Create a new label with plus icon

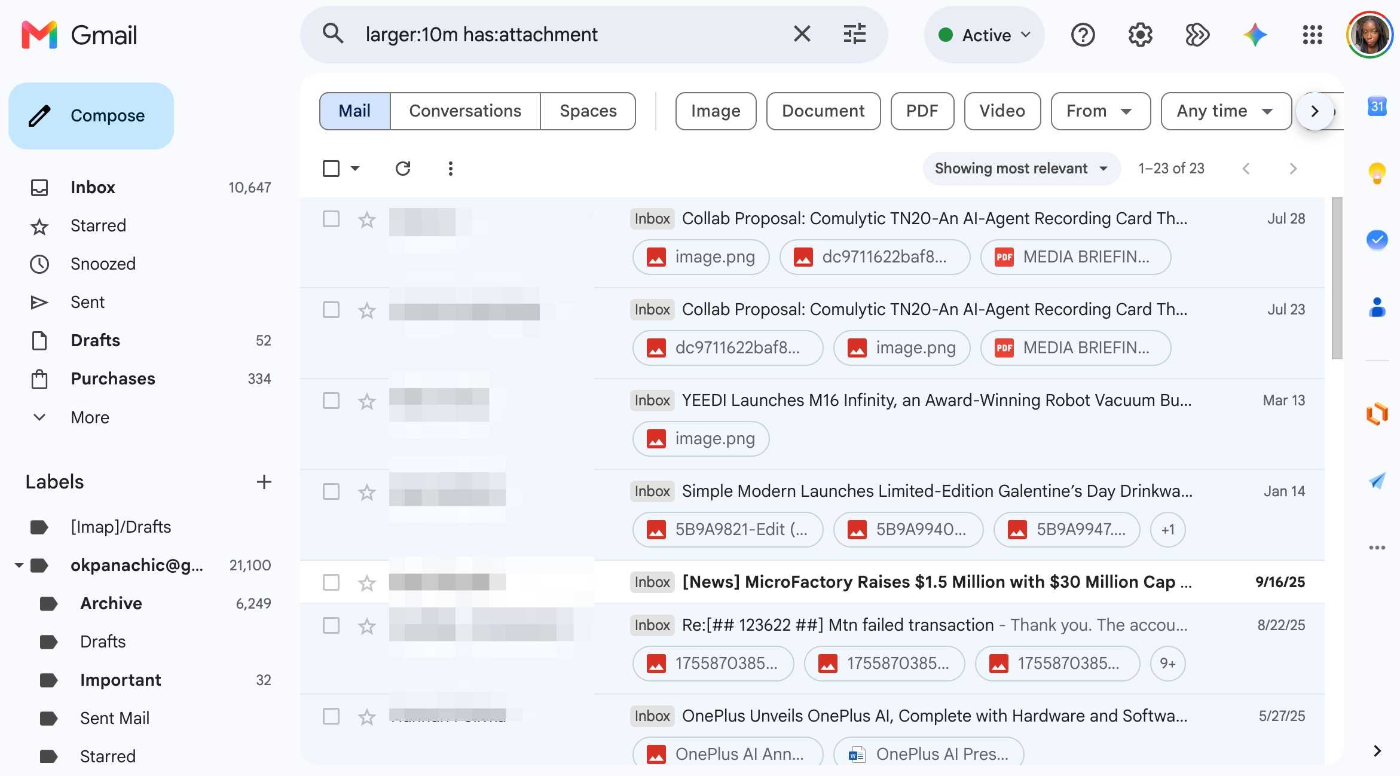coord(264,482)
